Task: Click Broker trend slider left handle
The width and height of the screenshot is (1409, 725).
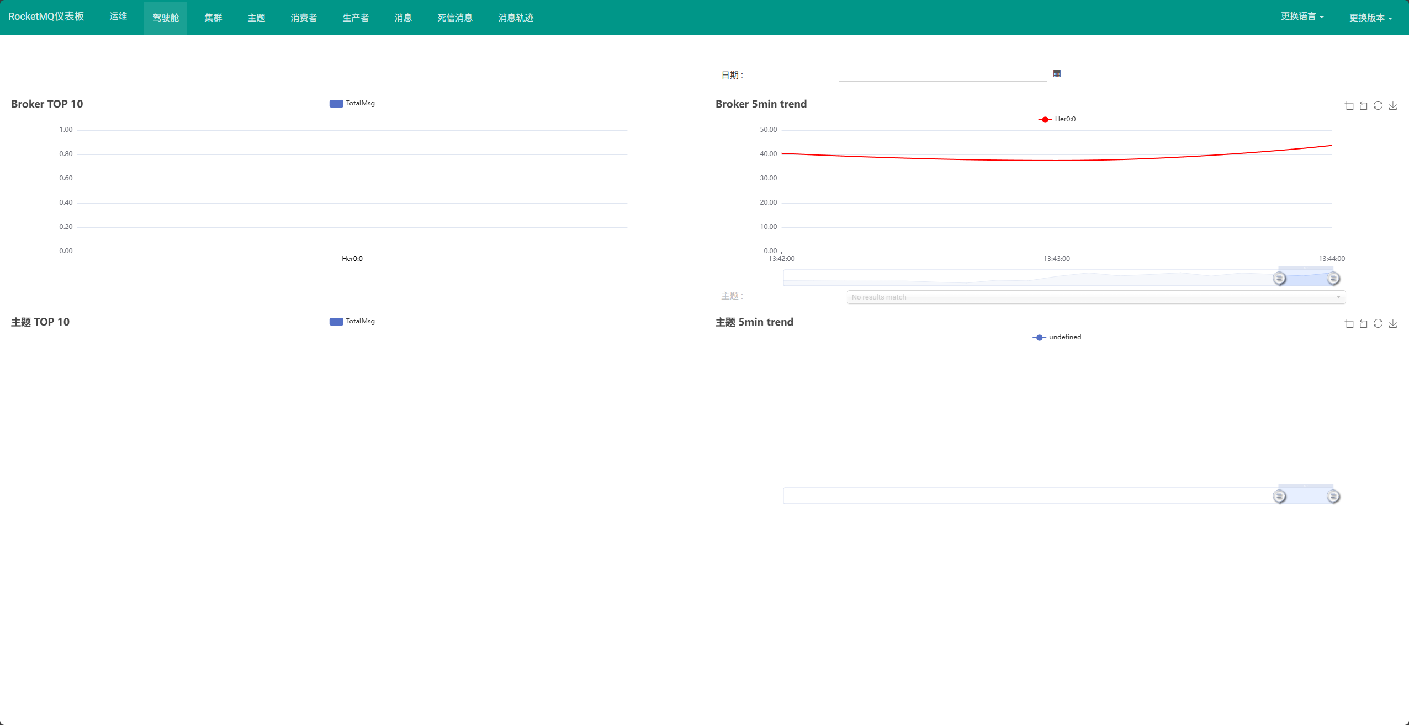Action: [1279, 278]
